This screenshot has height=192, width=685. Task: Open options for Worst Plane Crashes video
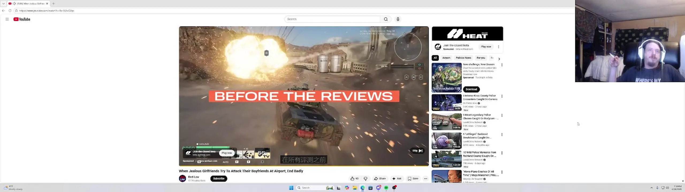(502, 172)
